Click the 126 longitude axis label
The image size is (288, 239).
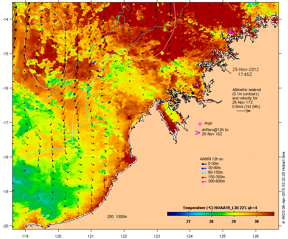[x=255, y=236]
